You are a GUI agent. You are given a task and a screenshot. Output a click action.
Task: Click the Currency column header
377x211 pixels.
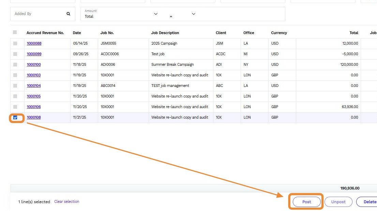point(279,33)
